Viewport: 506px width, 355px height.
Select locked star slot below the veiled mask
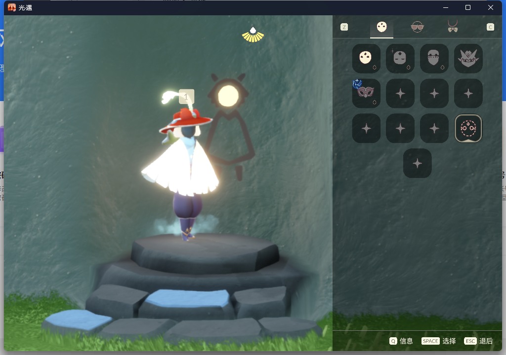click(x=434, y=93)
